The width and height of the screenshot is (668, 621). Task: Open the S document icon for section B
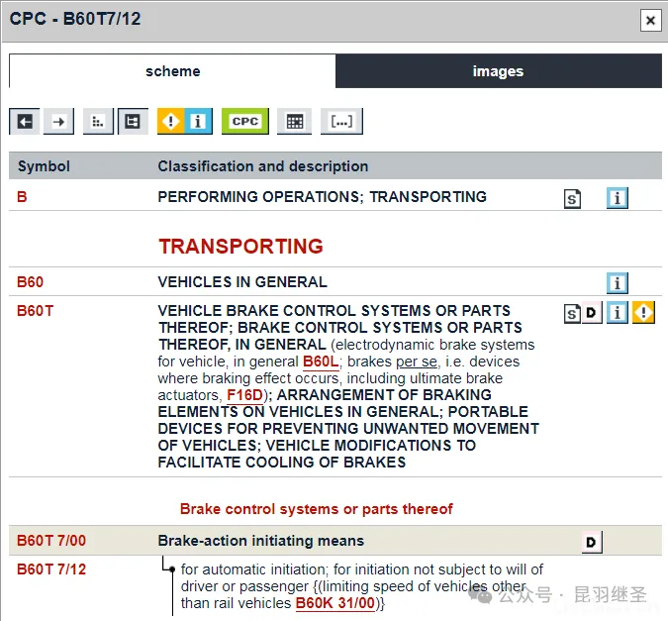(572, 198)
